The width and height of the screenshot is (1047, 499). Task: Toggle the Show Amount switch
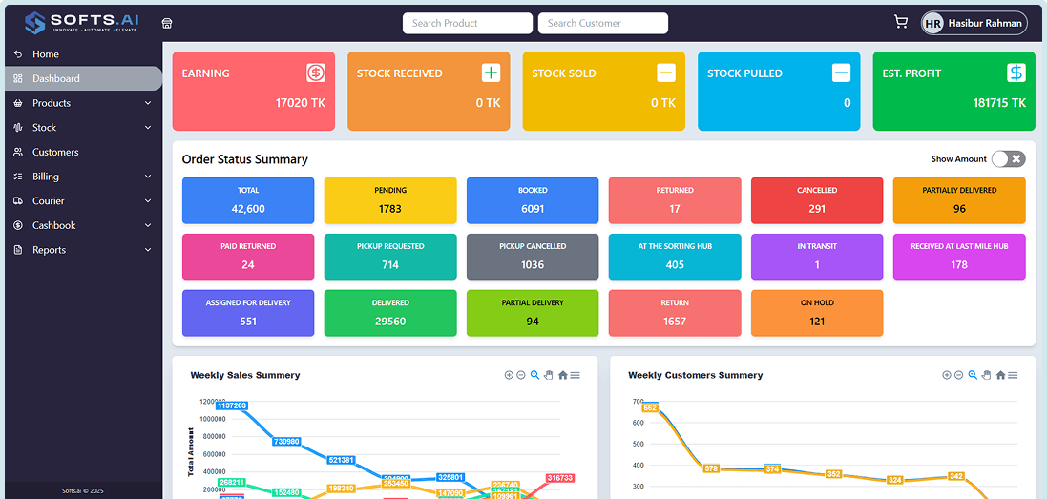[1008, 159]
